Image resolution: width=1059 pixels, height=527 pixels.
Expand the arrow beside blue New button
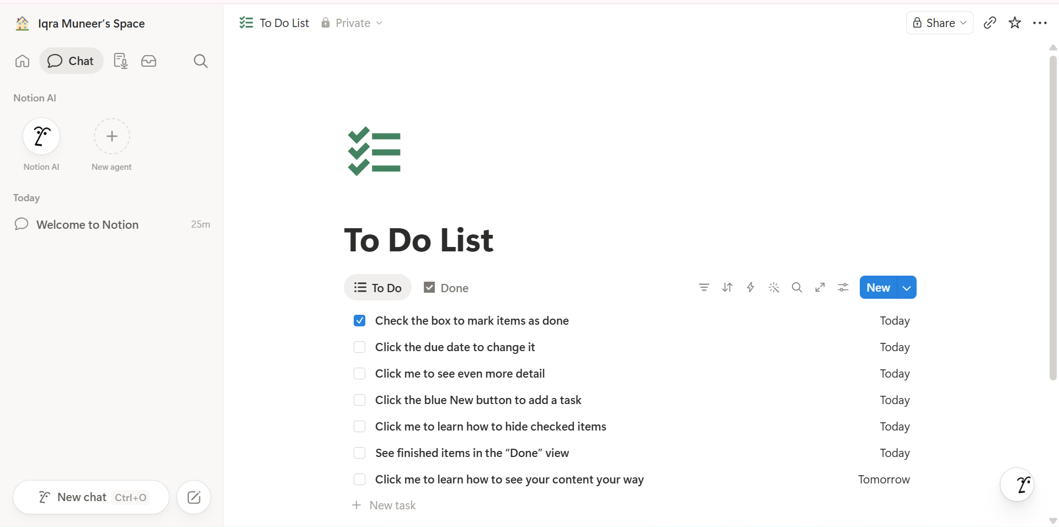(x=907, y=288)
